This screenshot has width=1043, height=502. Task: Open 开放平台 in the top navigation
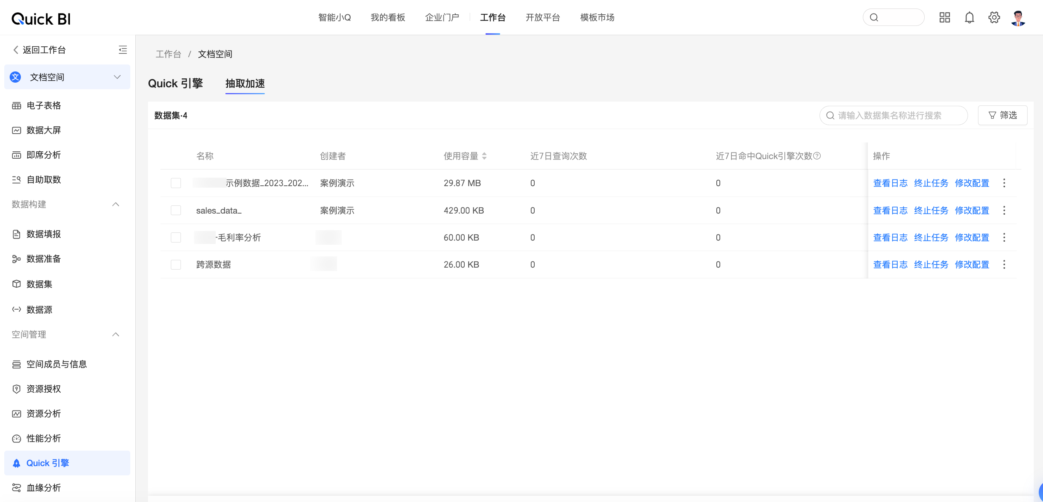543,17
